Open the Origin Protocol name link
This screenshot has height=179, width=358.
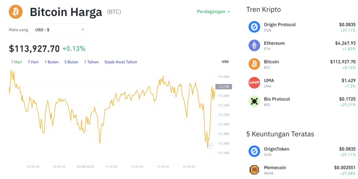coord(280,24)
